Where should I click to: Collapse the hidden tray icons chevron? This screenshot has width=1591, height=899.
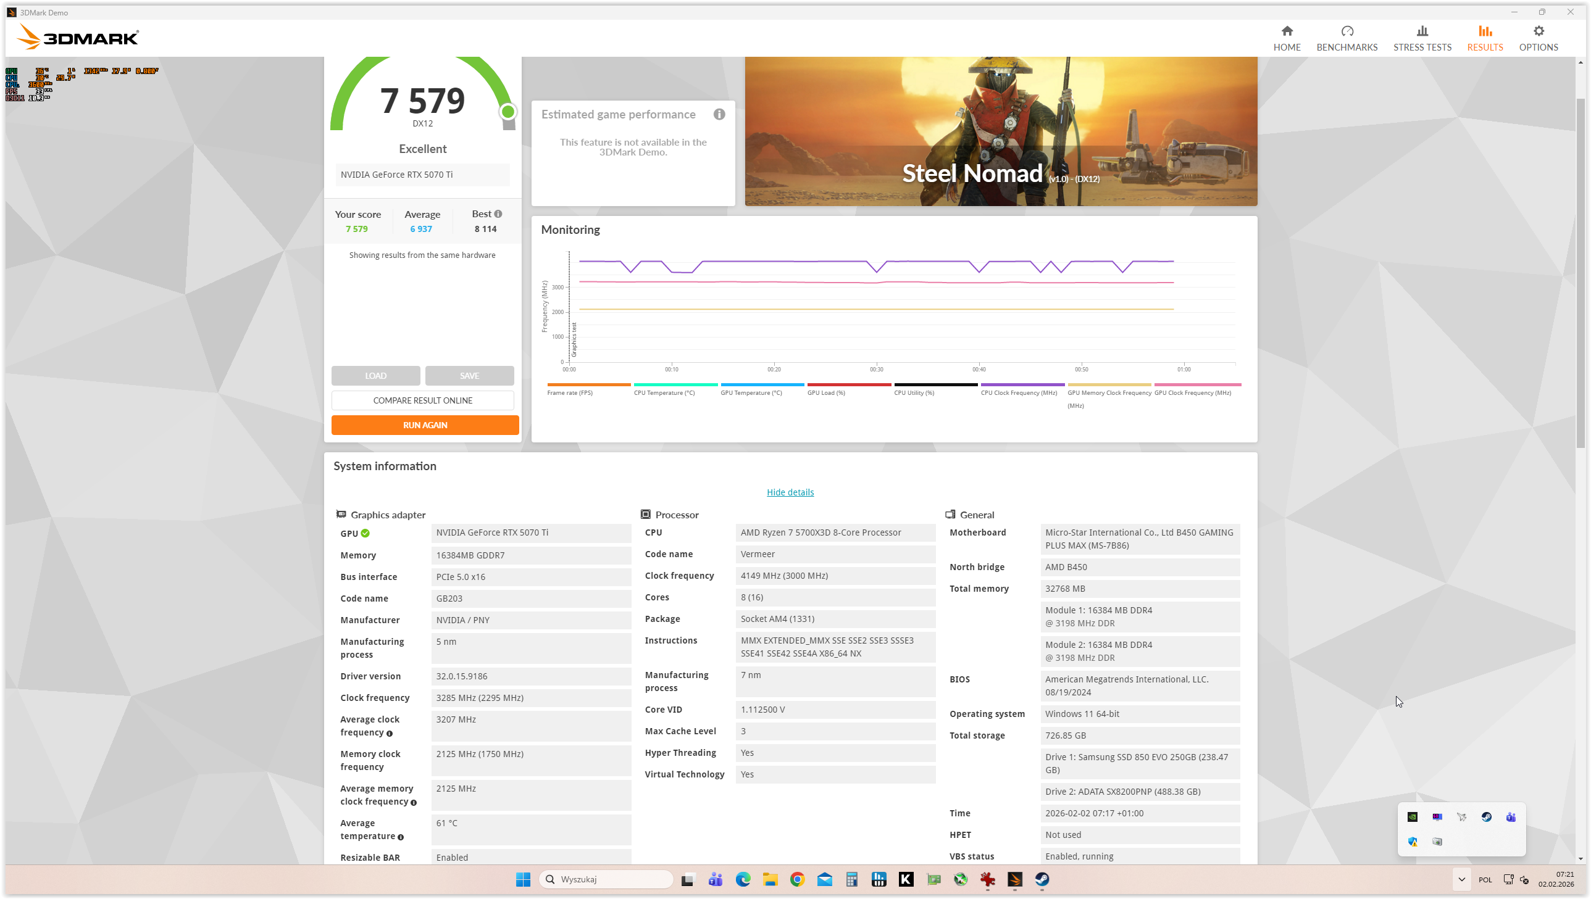pyautogui.click(x=1461, y=879)
